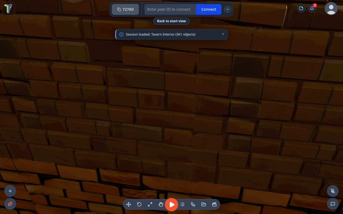
Task: Click the Connect button
Action: (x=209, y=9)
